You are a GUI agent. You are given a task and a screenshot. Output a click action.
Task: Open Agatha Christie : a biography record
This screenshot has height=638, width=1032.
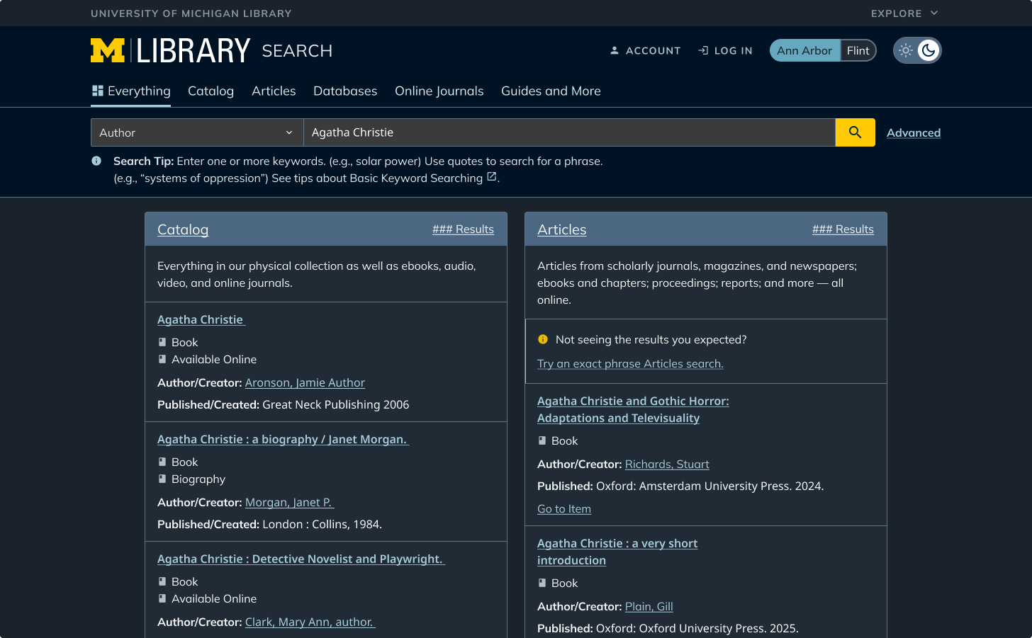coord(284,439)
